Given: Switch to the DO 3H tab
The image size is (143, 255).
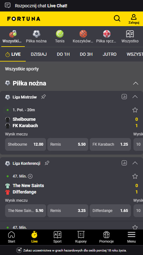Looking at the screenshot, I should [86, 54].
